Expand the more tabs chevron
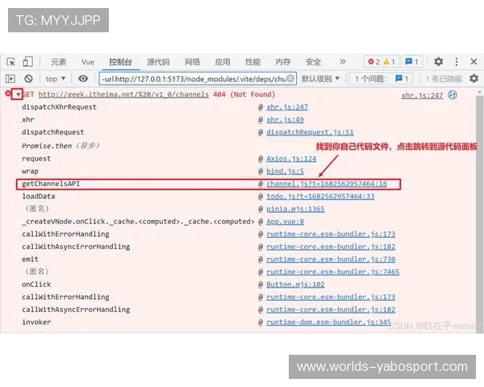Image resolution: width=484 pixels, height=387 pixels. pos(342,61)
